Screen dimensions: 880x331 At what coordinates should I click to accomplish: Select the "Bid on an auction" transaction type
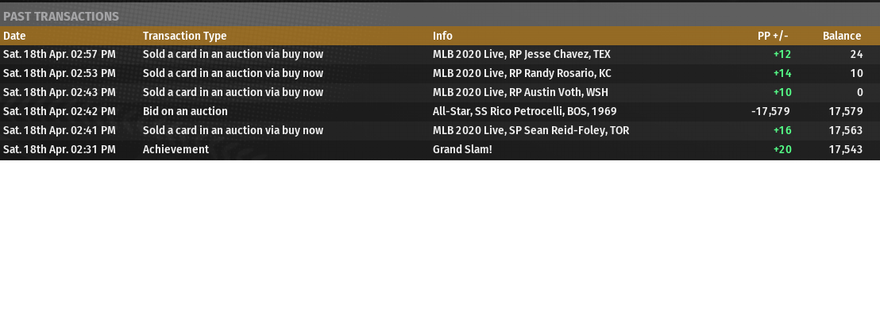[185, 112]
